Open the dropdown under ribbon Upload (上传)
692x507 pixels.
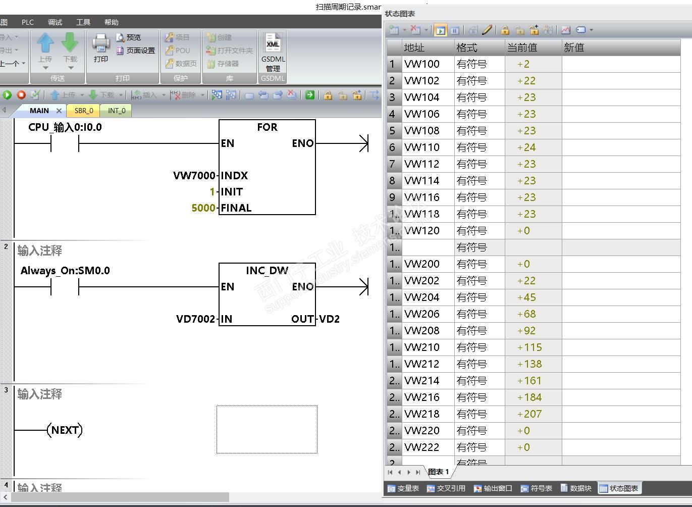point(45,68)
